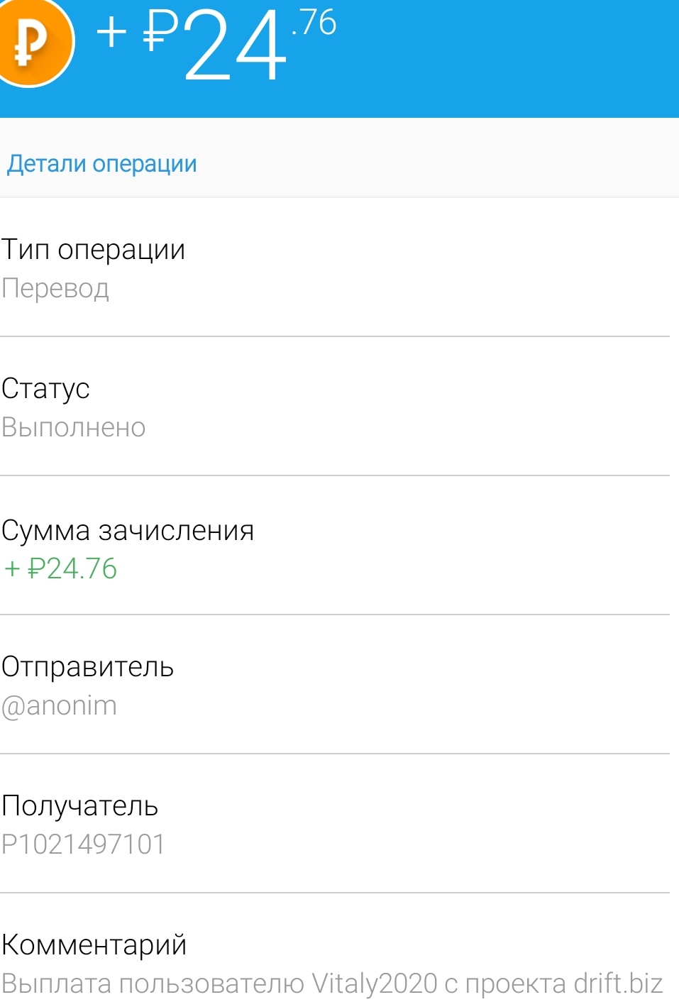Open the Детали операции section header

pos(102,164)
